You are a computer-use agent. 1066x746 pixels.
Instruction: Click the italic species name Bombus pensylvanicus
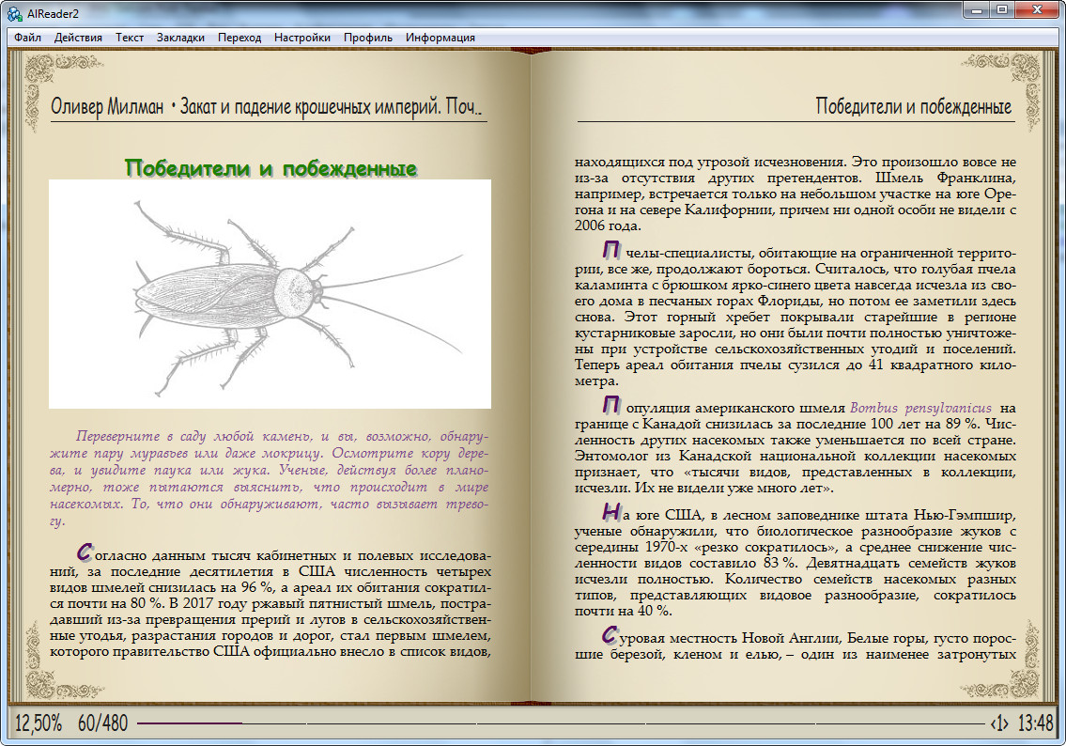click(x=920, y=408)
